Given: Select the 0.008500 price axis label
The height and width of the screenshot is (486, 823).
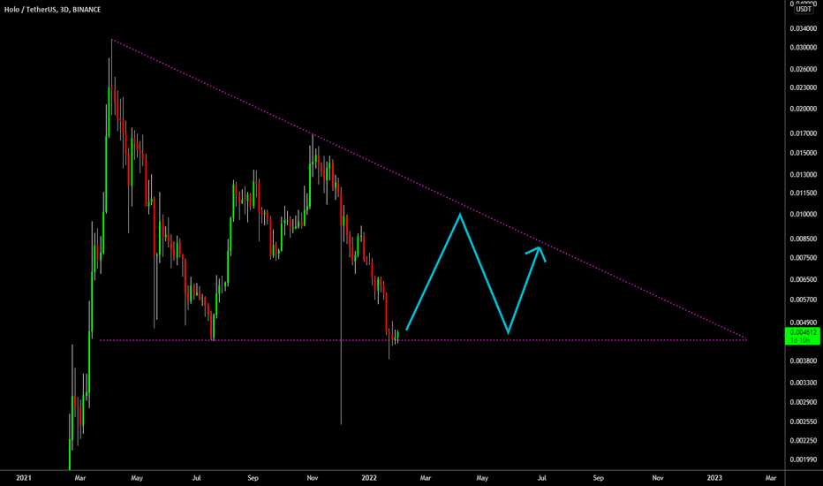Looking at the screenshot, I should point(804,239).
